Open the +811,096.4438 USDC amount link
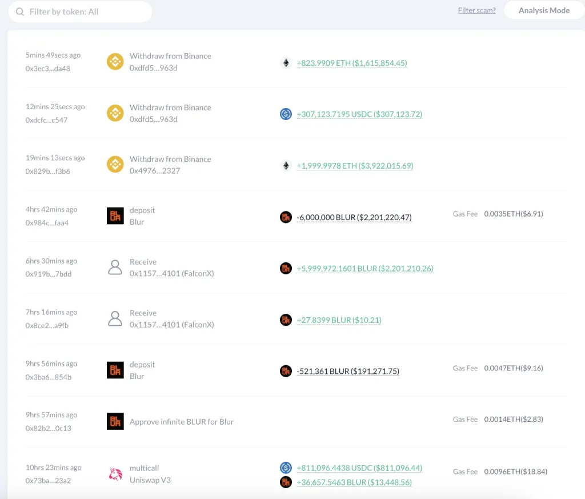Screen dimensions: 585x499 tap(359, 468)
